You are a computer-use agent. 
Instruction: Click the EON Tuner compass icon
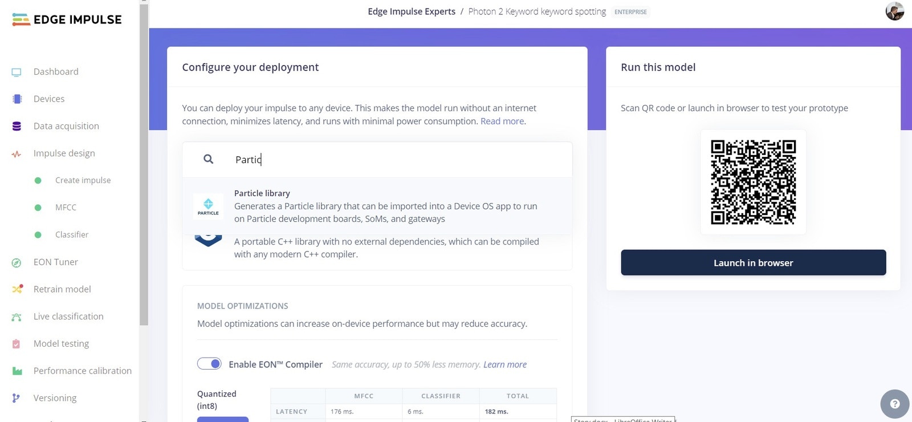[x=17, y=262]
